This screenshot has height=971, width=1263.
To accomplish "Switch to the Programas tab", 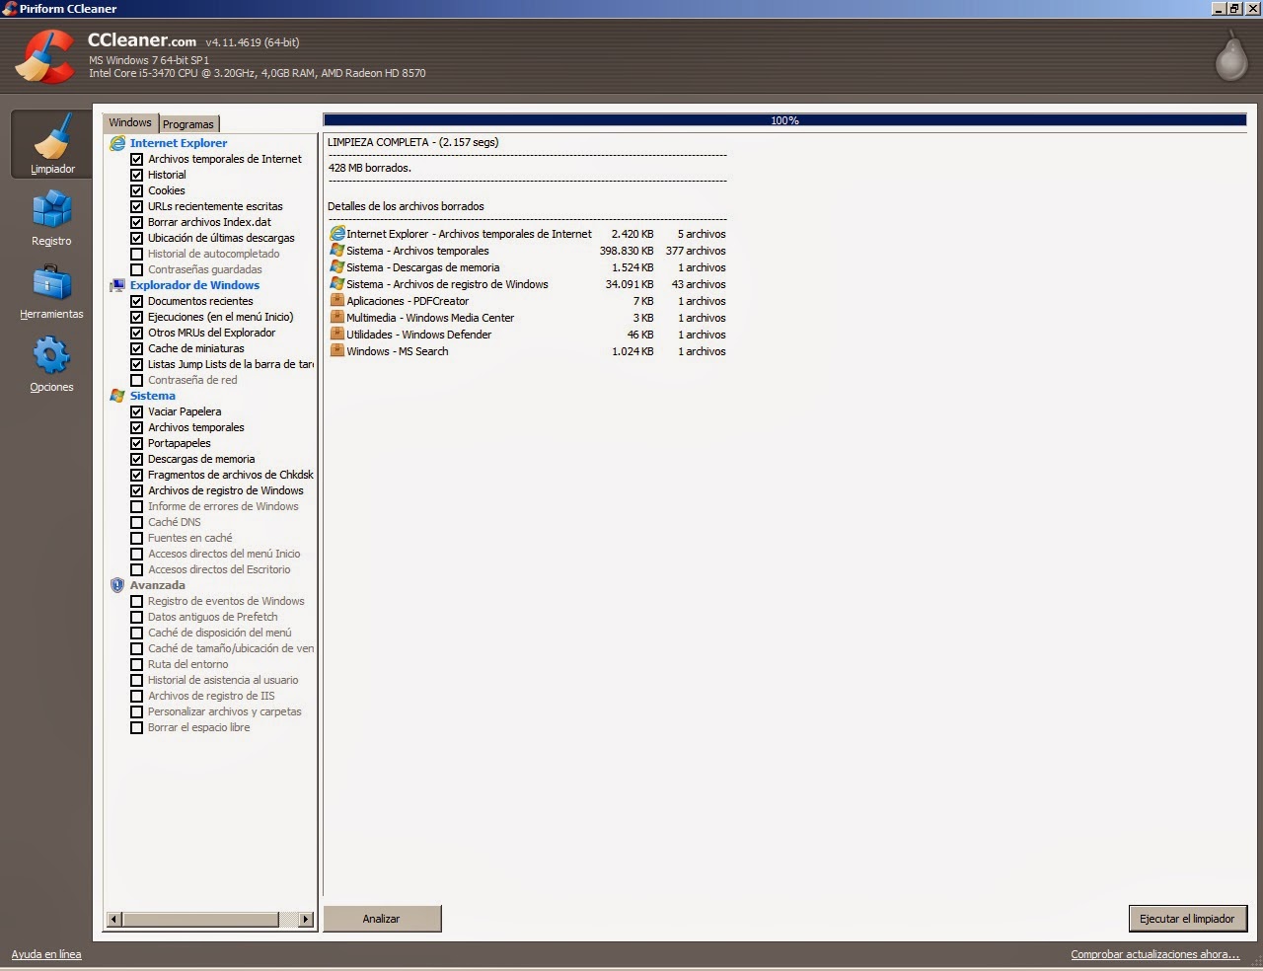I will pyautogui.click(x=188, y=123).
